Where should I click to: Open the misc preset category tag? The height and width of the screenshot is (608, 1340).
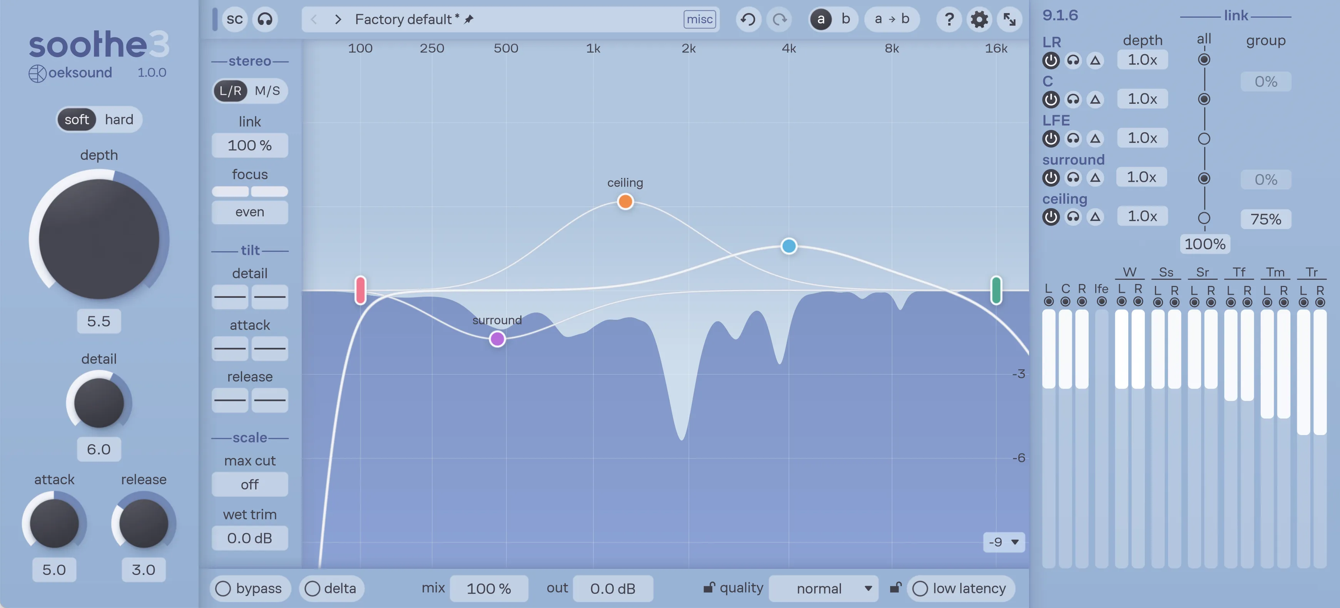point(699,19)
